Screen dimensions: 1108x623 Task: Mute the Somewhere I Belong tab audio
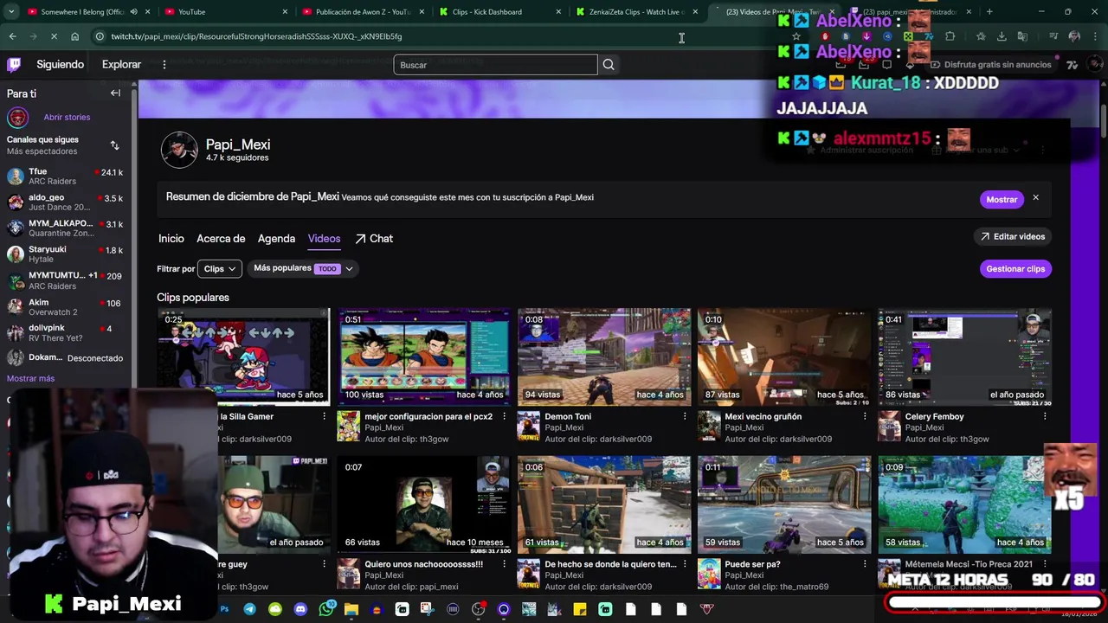pyautogui.click(x=133, y=12)
